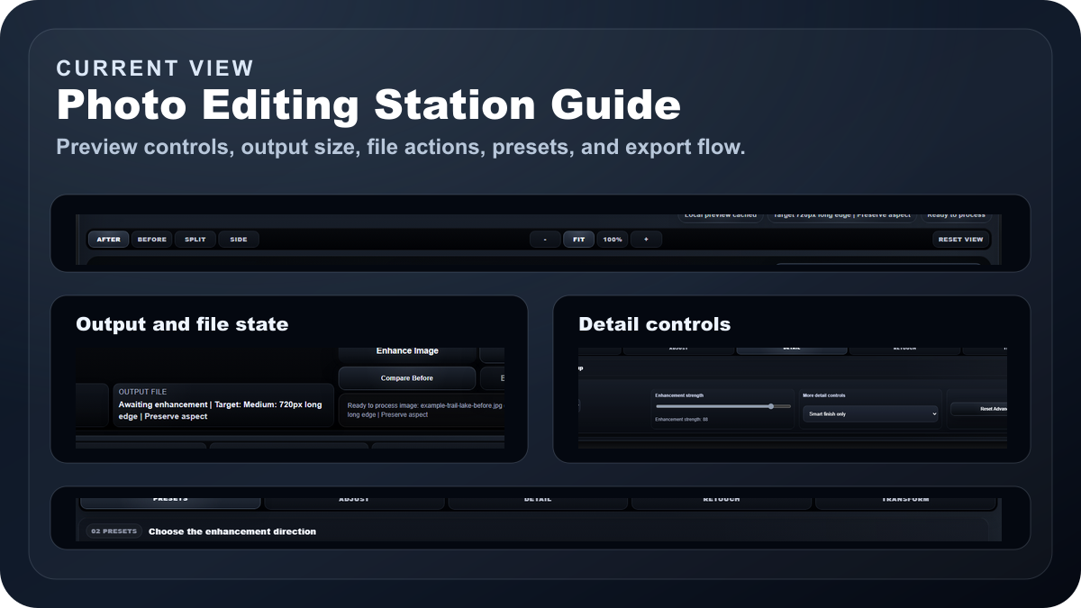Click "Choose the enhancement direction" heading

click(232, 531)
